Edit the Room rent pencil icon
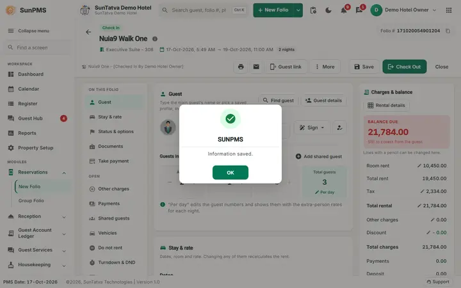The image size is (461, 288). (419, 166)
